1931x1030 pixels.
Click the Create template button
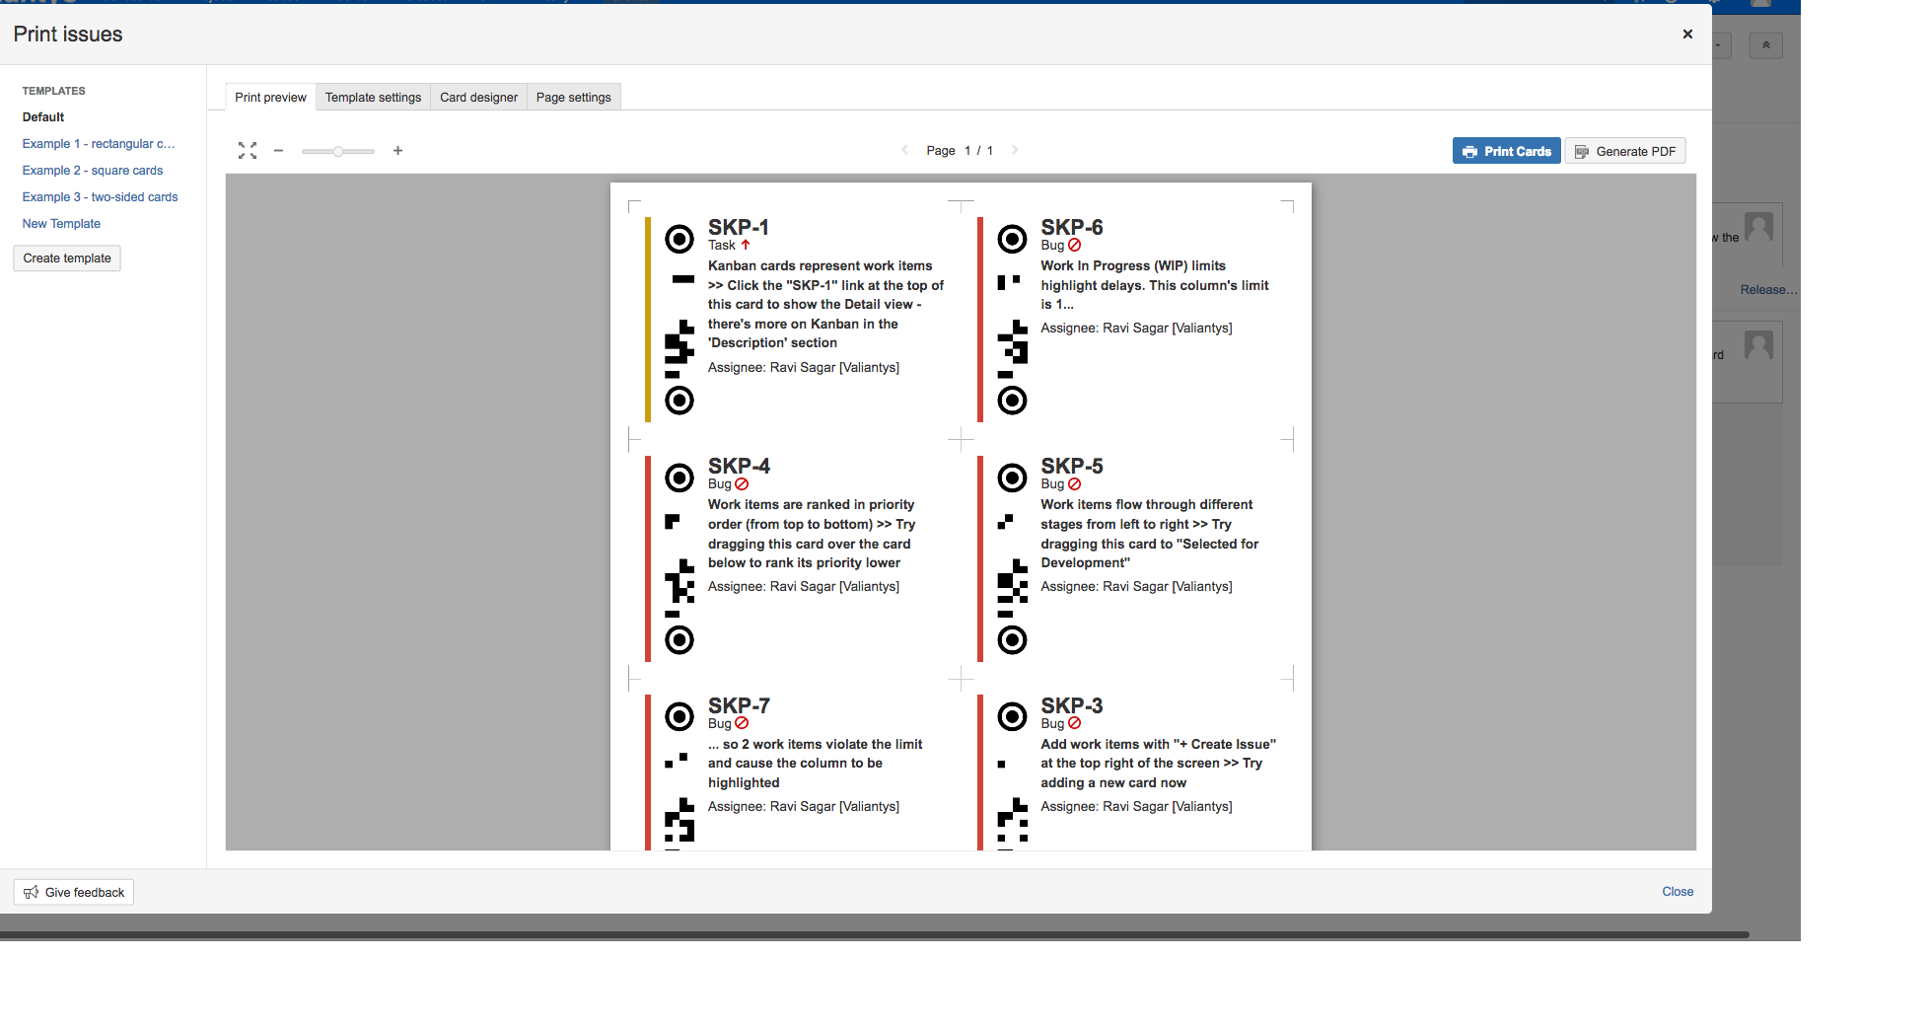pyautogui.click(x=67, y=258)
